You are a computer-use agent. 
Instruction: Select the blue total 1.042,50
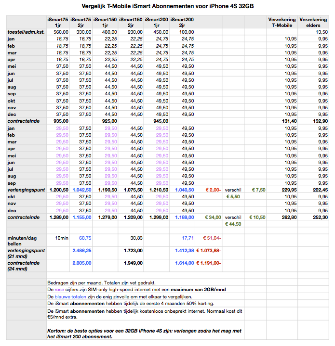tap(82, 190)
